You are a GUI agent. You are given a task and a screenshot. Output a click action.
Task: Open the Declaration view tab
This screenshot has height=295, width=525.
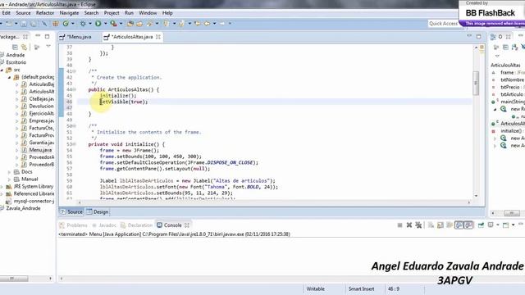(x=136, y=225)
